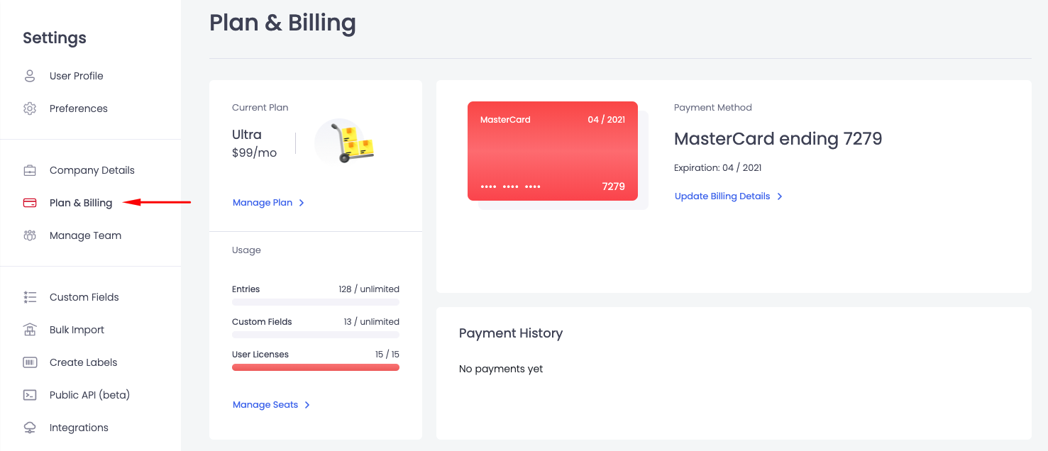Screen dimensions: 1048x451
Task: Click the User Profile person icon
Action: click(30, 76)
